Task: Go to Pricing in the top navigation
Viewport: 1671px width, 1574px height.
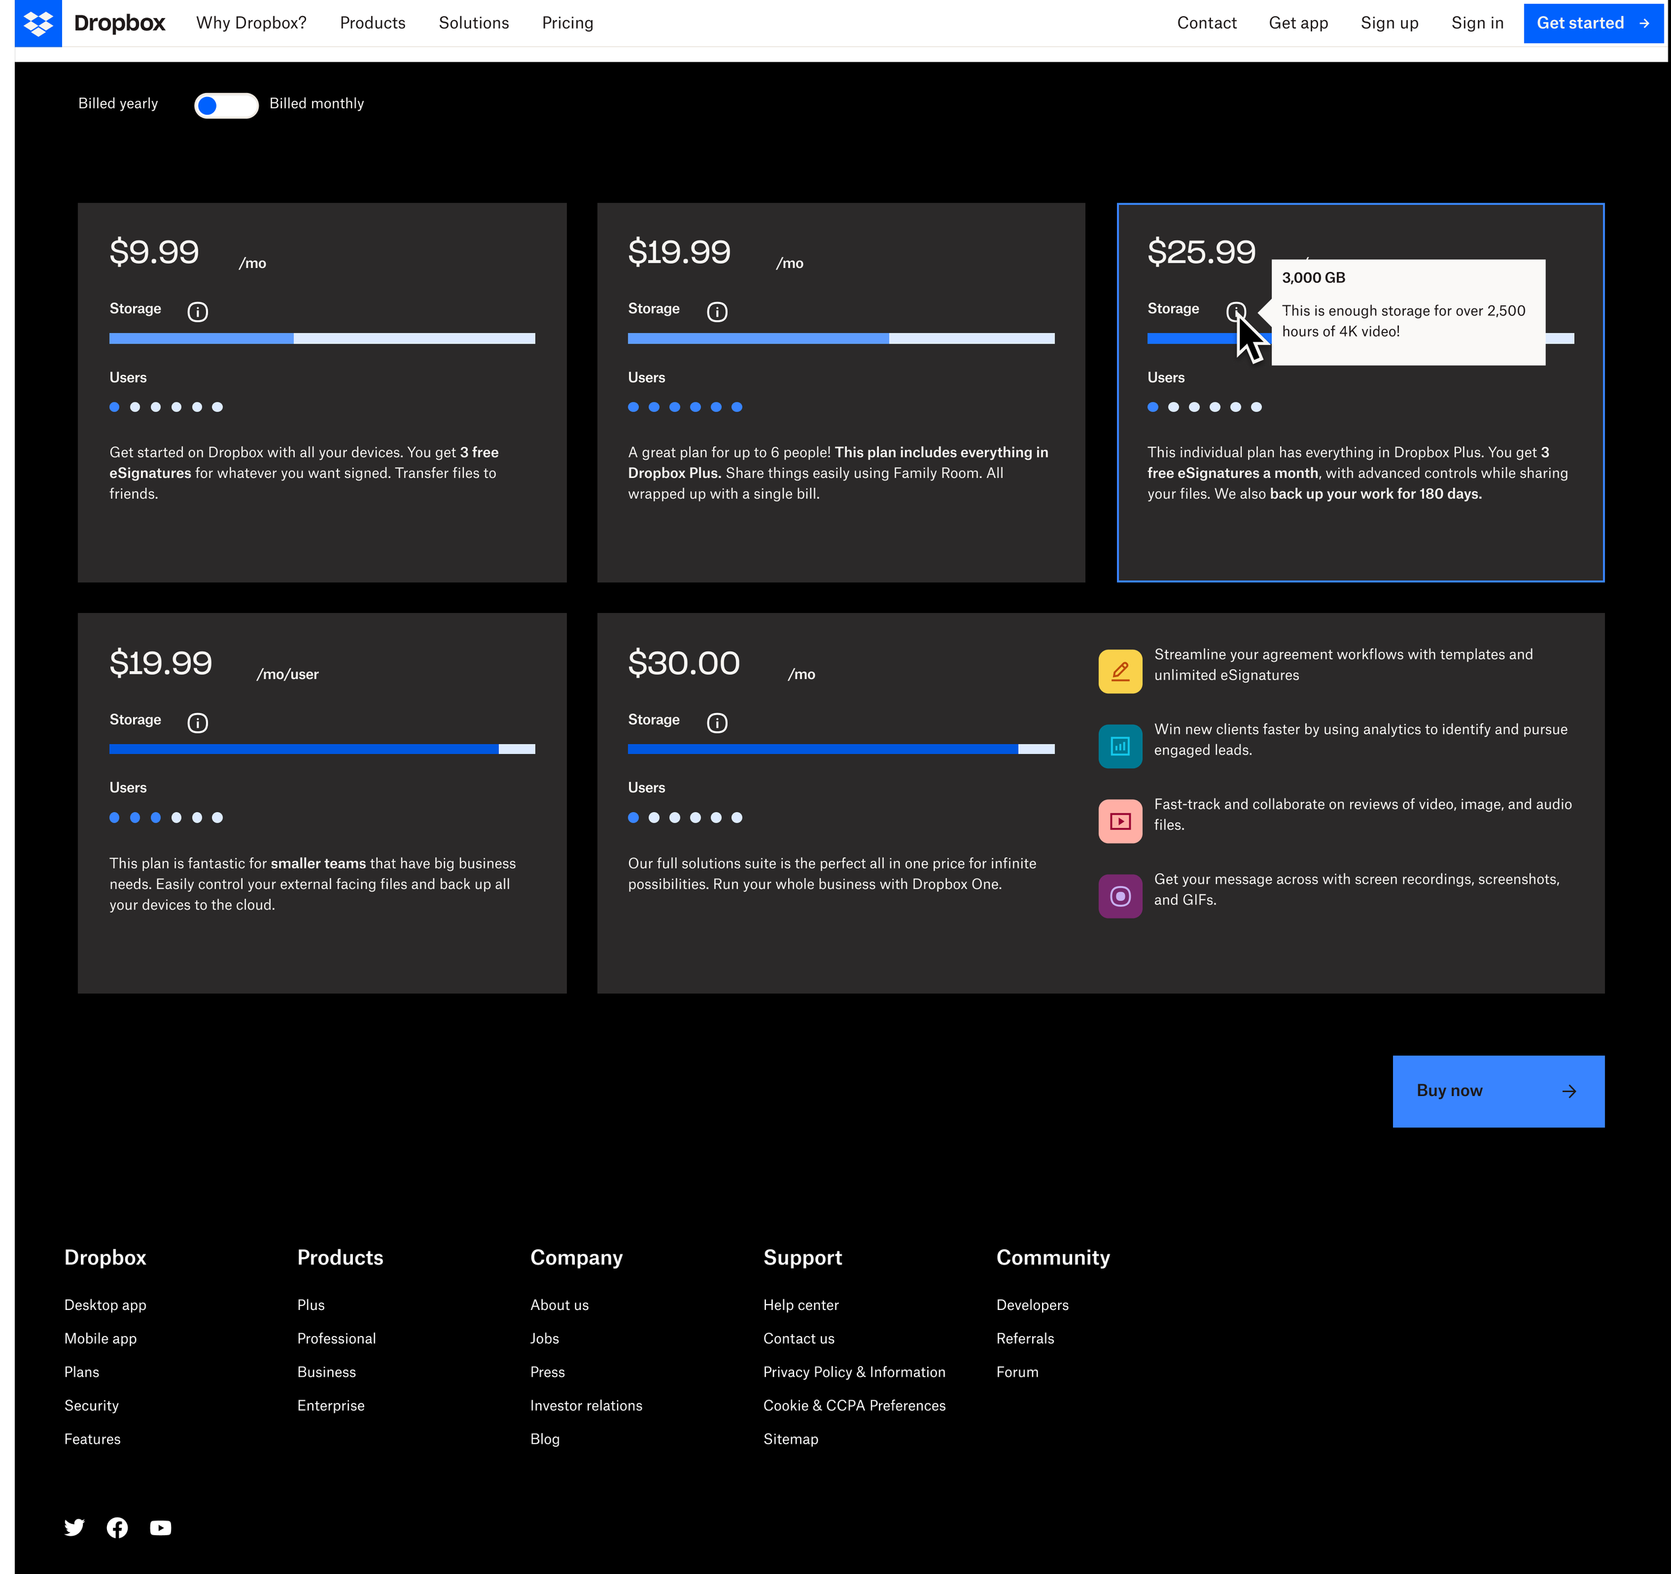Action: (x=567, y=23)
